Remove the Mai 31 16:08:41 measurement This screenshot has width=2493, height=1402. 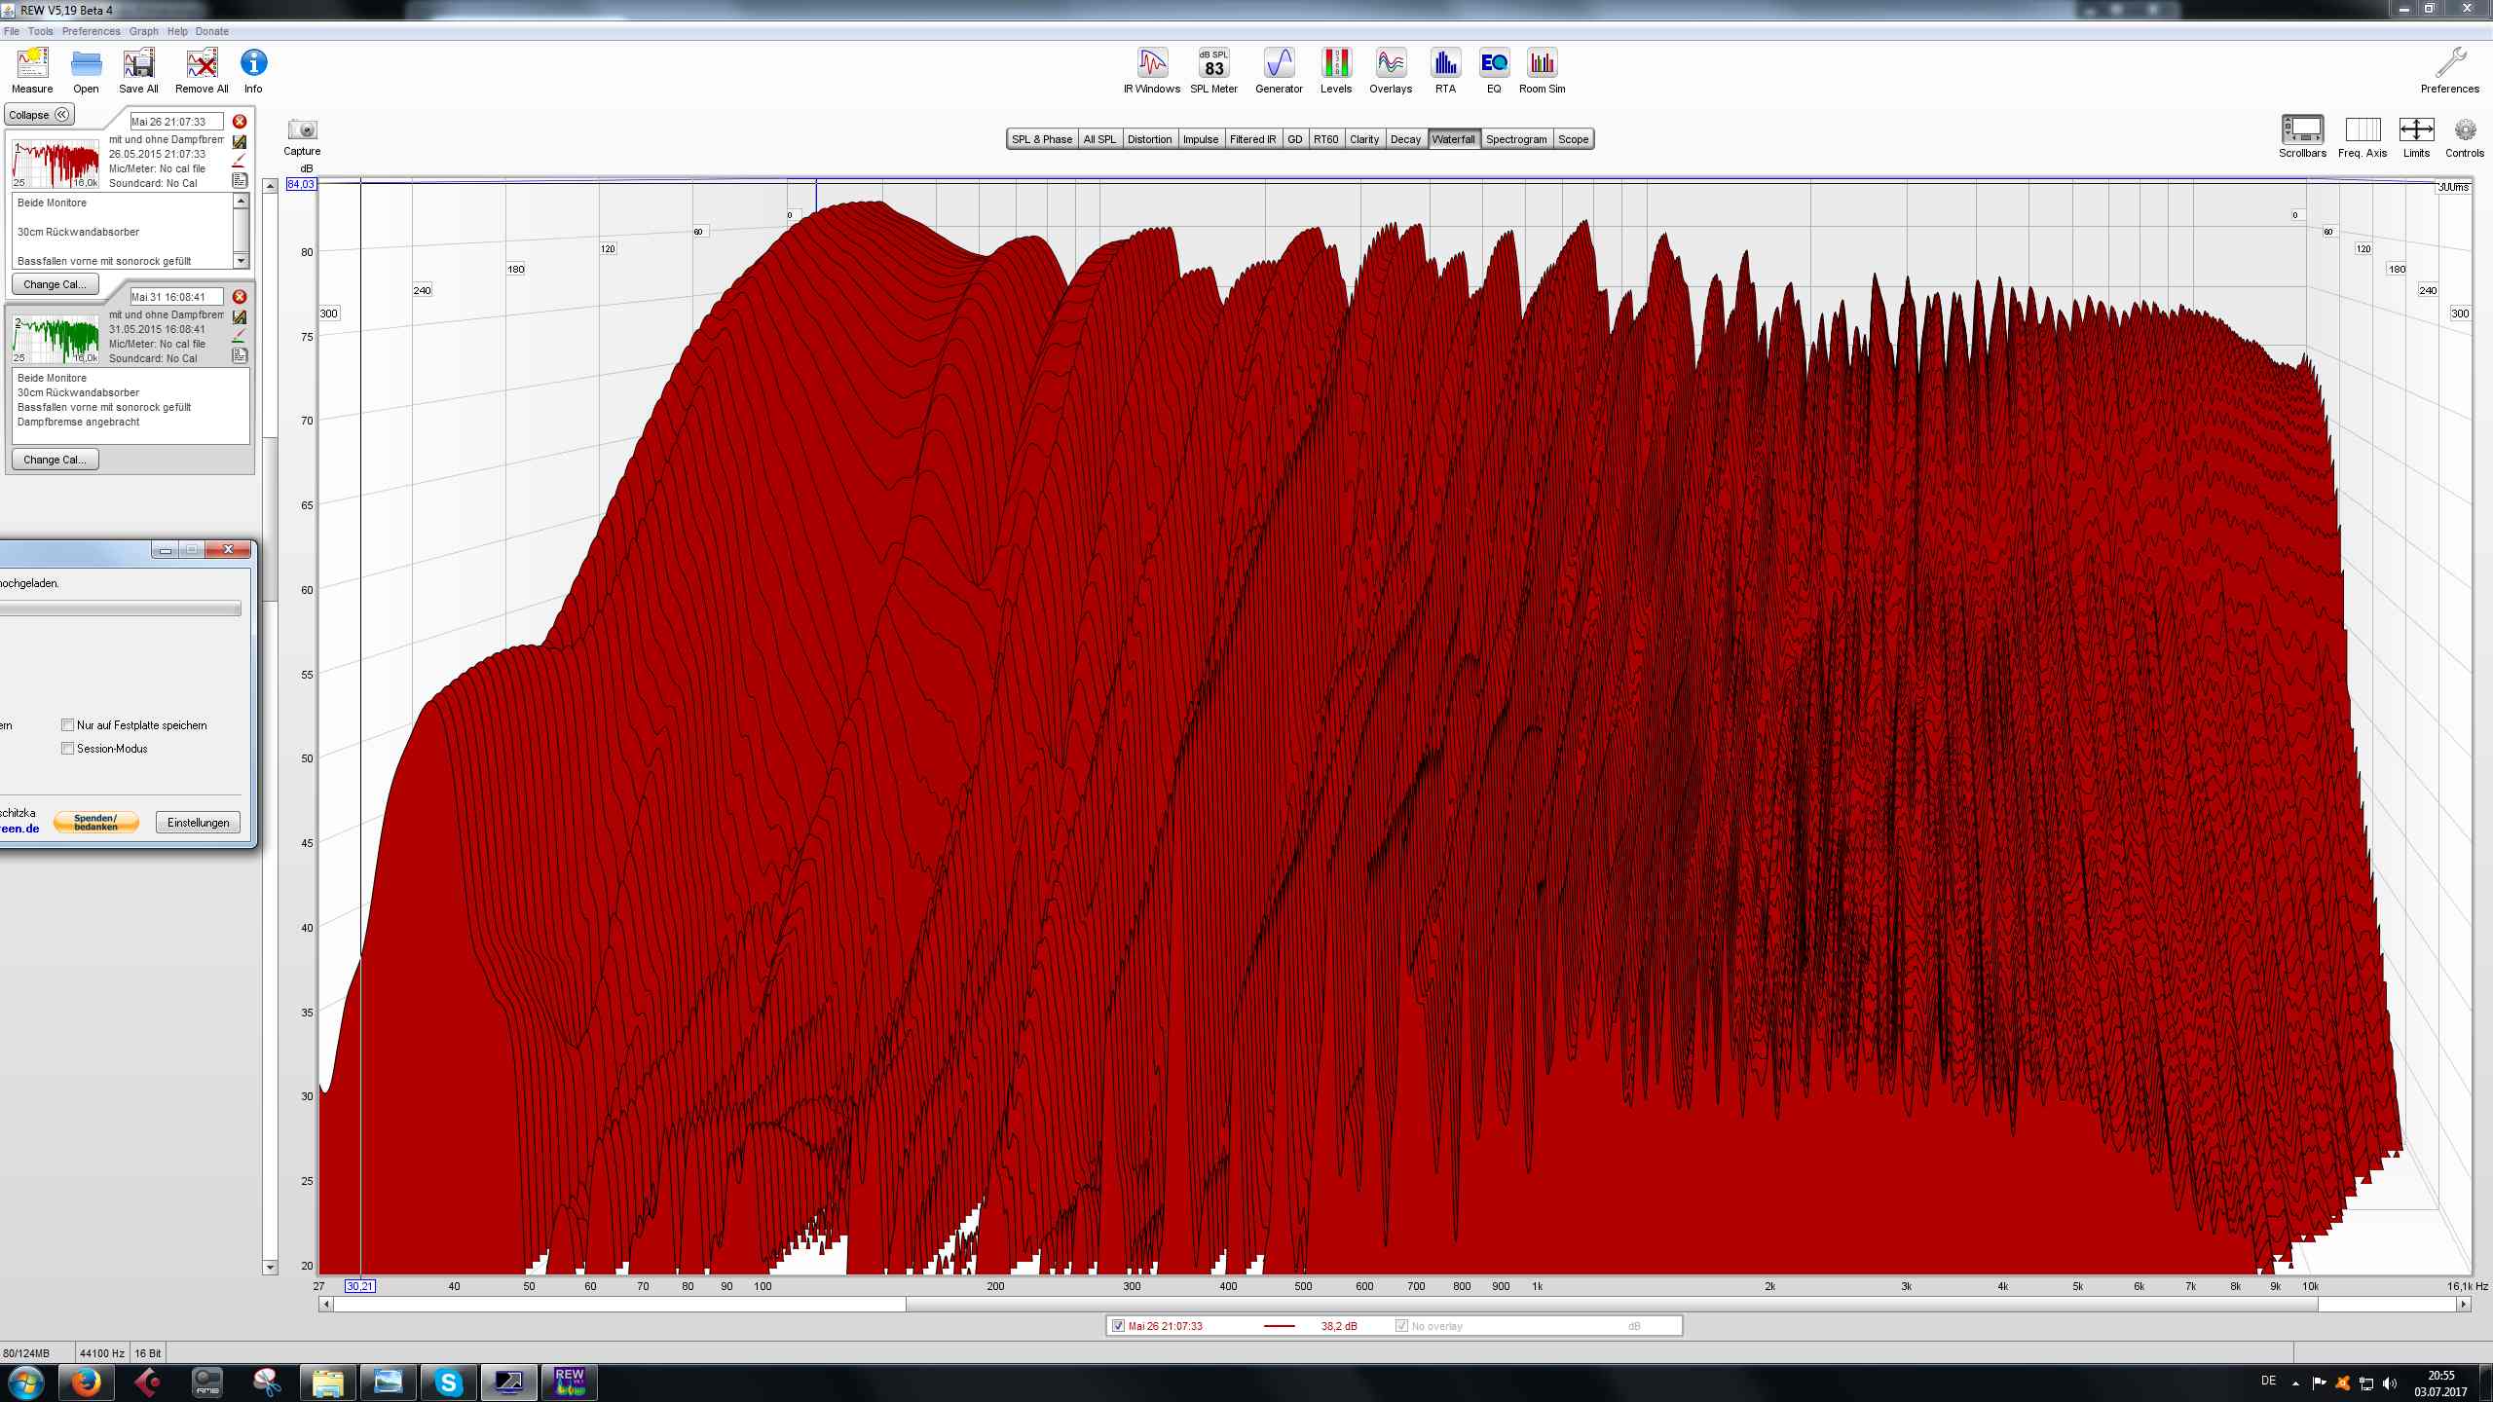(x=240, y=297)
